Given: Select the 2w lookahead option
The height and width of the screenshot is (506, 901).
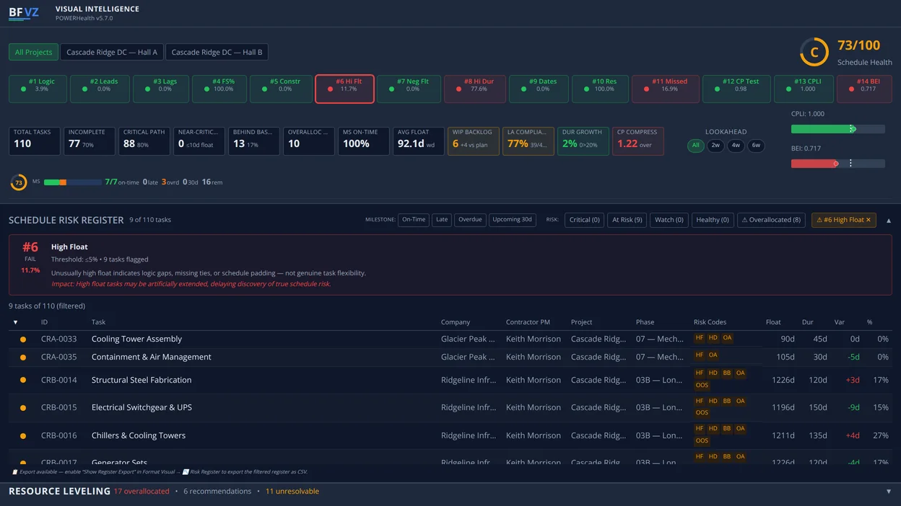Looking at the screenshot, I should pos(715,146).
